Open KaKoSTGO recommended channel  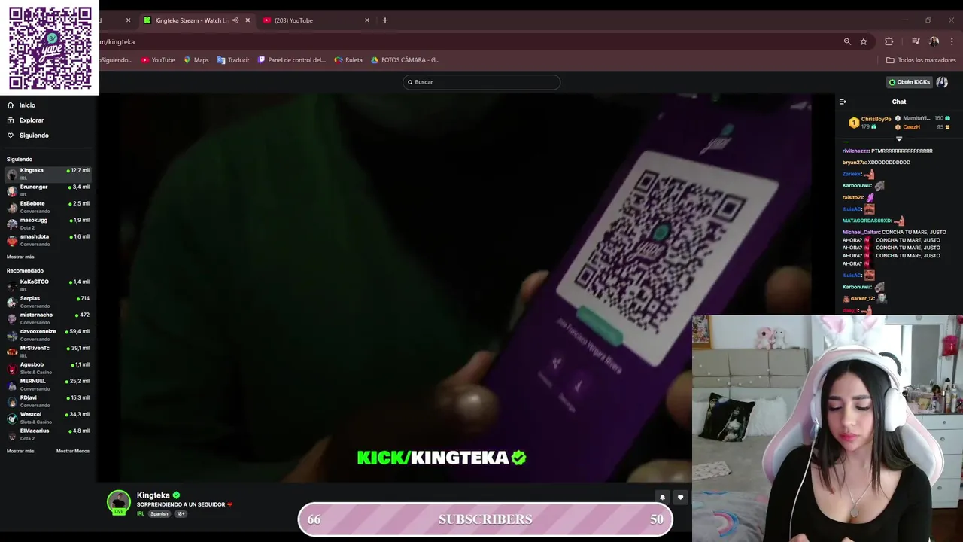[48, 285]
